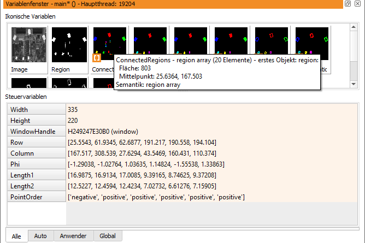Click the second-row thumbnail below Image

click(x=29, y=83)
